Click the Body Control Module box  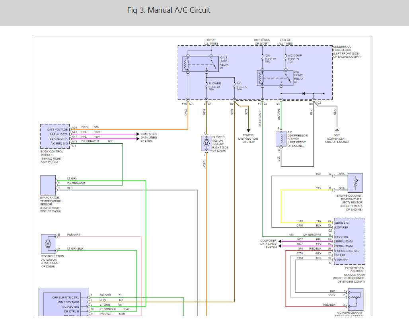55,137
